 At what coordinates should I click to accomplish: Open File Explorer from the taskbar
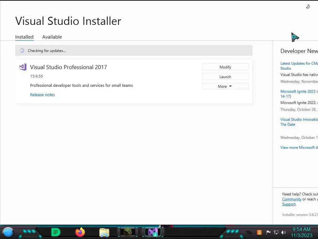[x=104, y=232]
